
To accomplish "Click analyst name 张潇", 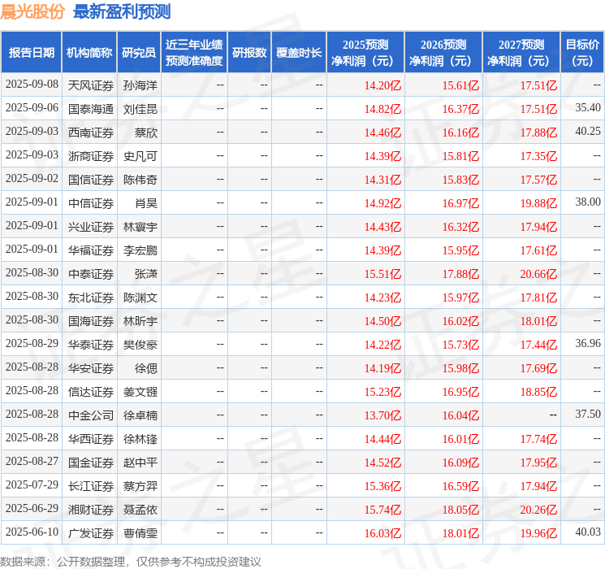I will point(146,274).
